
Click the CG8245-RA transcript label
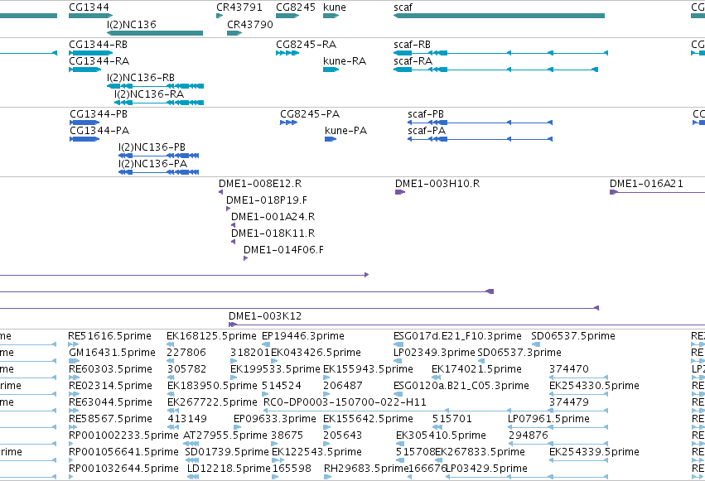[307, 45]
